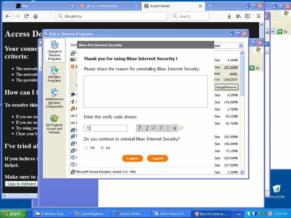The width and height of the screenshot is (291, 218).
Task: Close the Blog tab
Action: [x=72, y=6]
